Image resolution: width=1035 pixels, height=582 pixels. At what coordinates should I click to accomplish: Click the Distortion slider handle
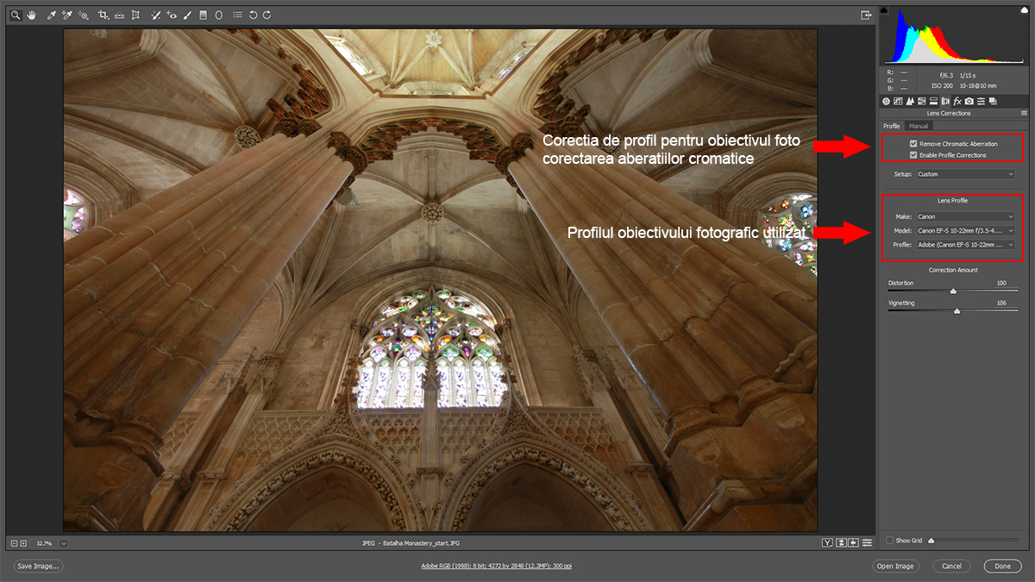[953, 291]
